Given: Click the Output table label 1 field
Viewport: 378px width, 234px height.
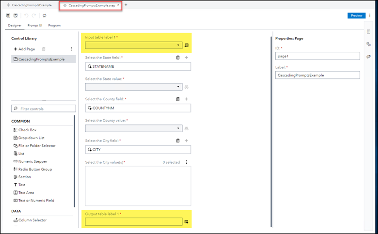Looking at the screenshot, I should click(134, 222).
